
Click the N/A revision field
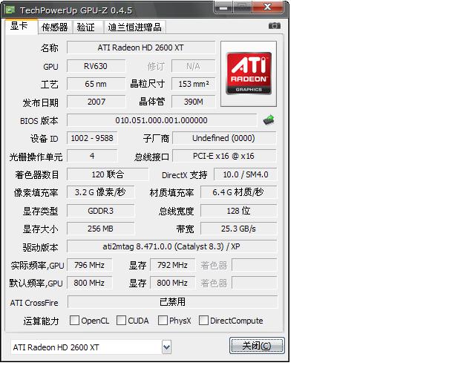click(193, 66)
